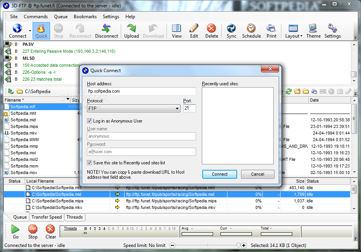This screenshot has width=361, height=252.
Task: Open the Settings menu
Action: point(111,17)
